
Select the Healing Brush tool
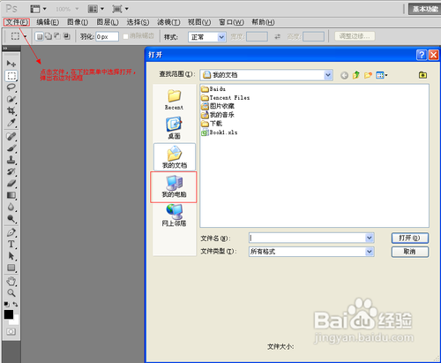pos(11,136)
